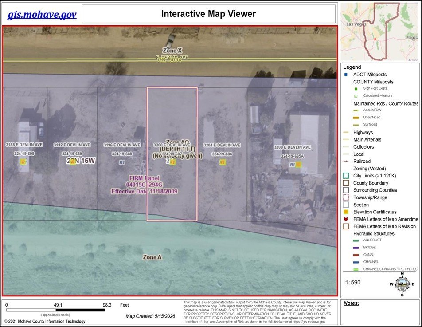422x327 pixels.
Task: Click the Hydraulic Structures legend heading
Action: [x=374, y=233]
